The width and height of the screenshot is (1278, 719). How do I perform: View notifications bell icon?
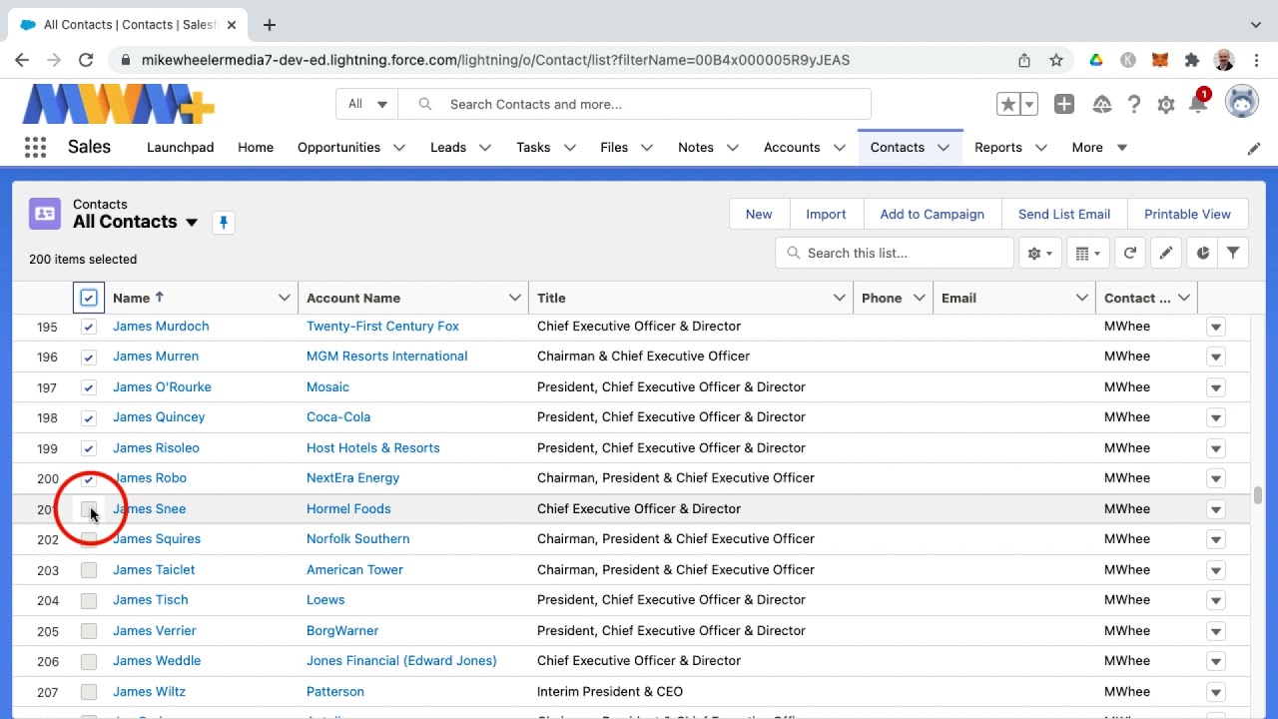point(1198,104)
